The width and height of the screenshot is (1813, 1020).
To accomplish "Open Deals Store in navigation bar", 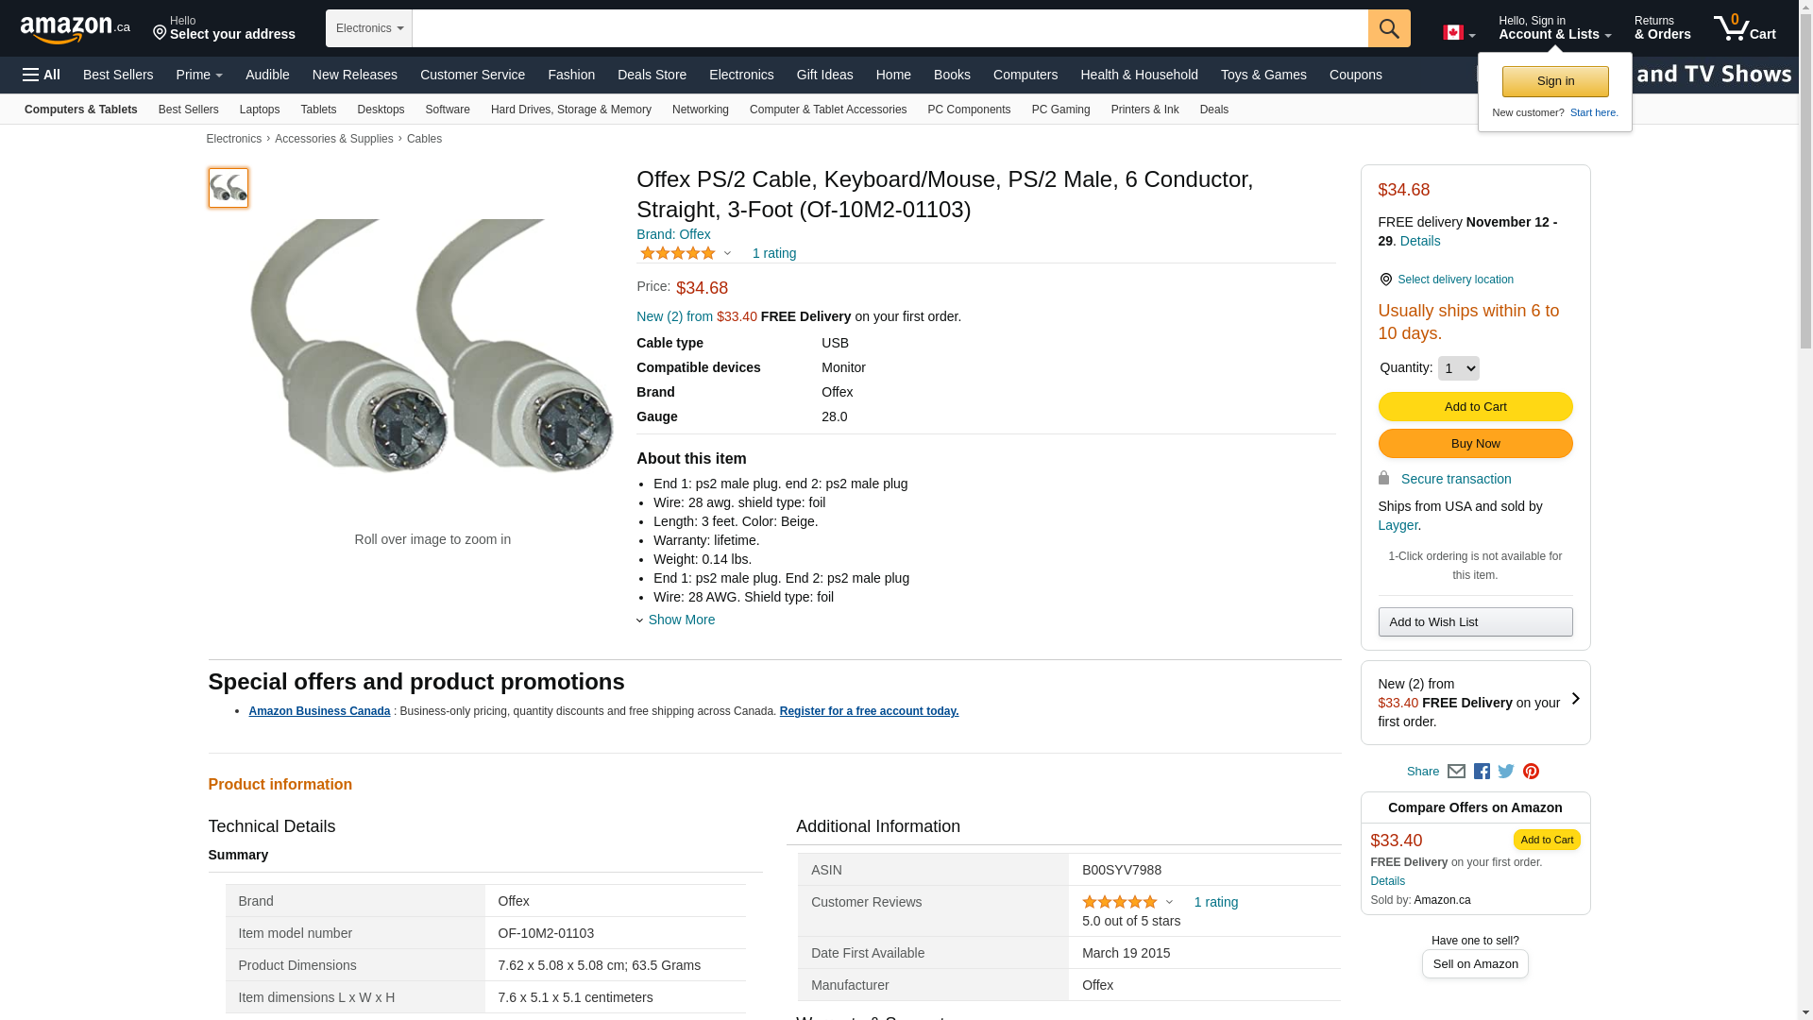I will (x=652, y=75).
